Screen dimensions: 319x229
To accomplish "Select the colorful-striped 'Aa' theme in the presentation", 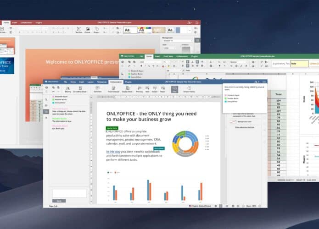I will (145, 30).
